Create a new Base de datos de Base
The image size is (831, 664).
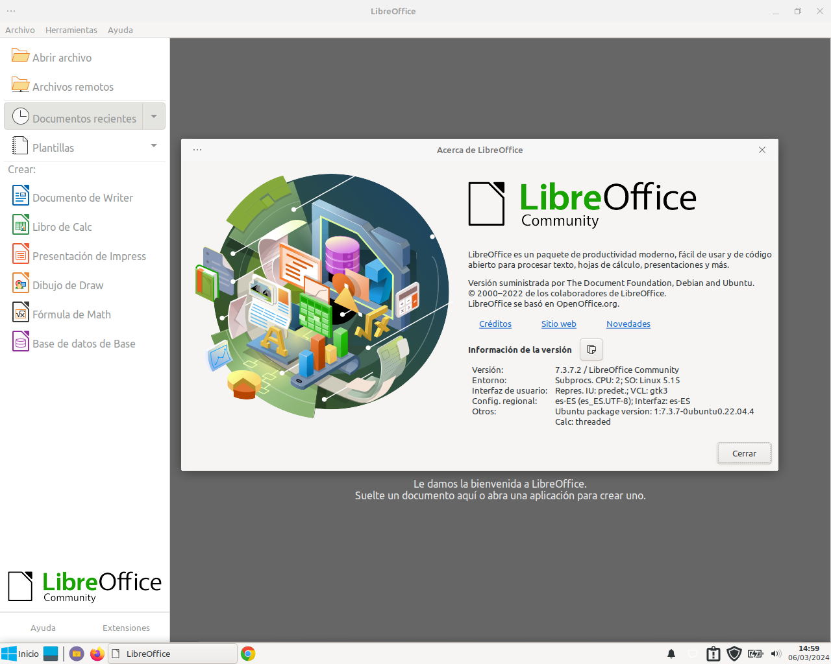pyautogui.click(x=84, y=343)
